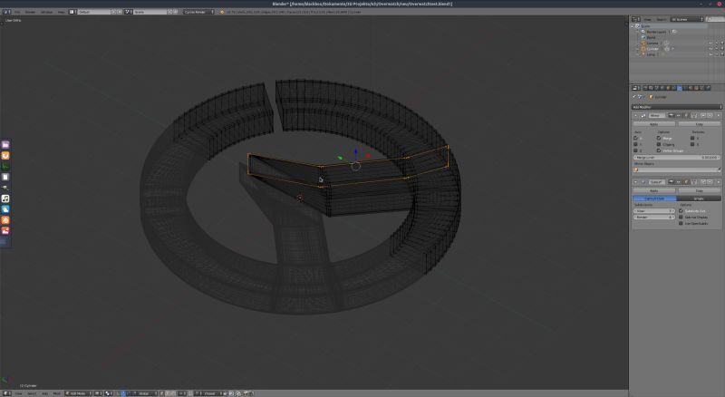Toggle Camera visibility eye in outliner
The image size is (725, 397).
coord(711,43)
